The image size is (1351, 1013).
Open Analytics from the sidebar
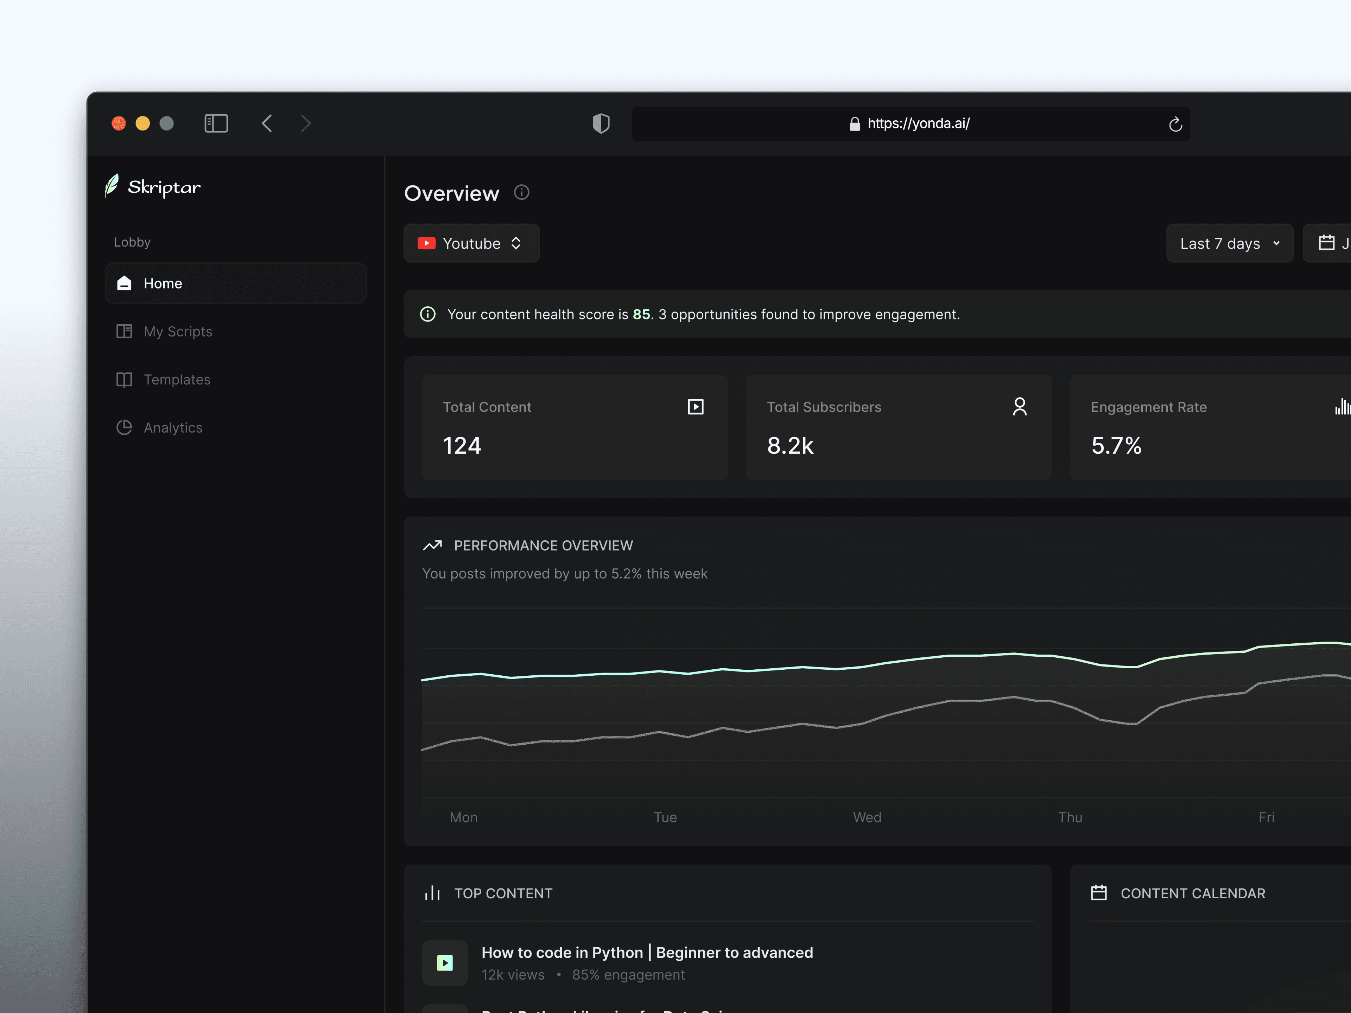coord(173,427)
